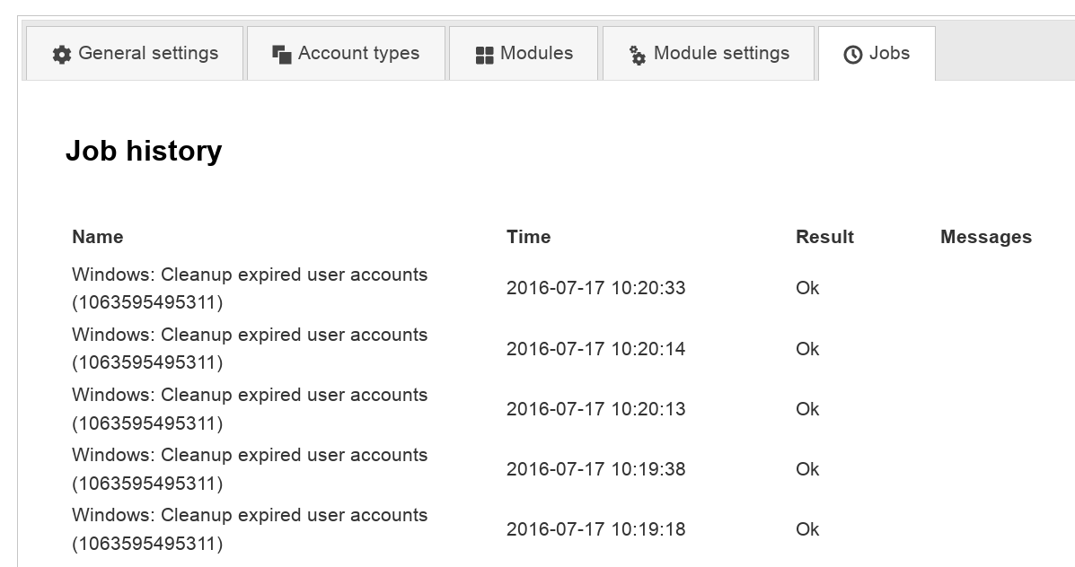The width and height of the screenshot is (1075, 567).
Task: Click the overlapping squares Account types icon
Action: [282, 55]
